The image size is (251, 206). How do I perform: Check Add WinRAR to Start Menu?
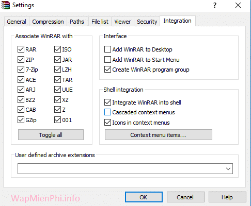click(107, 60)
